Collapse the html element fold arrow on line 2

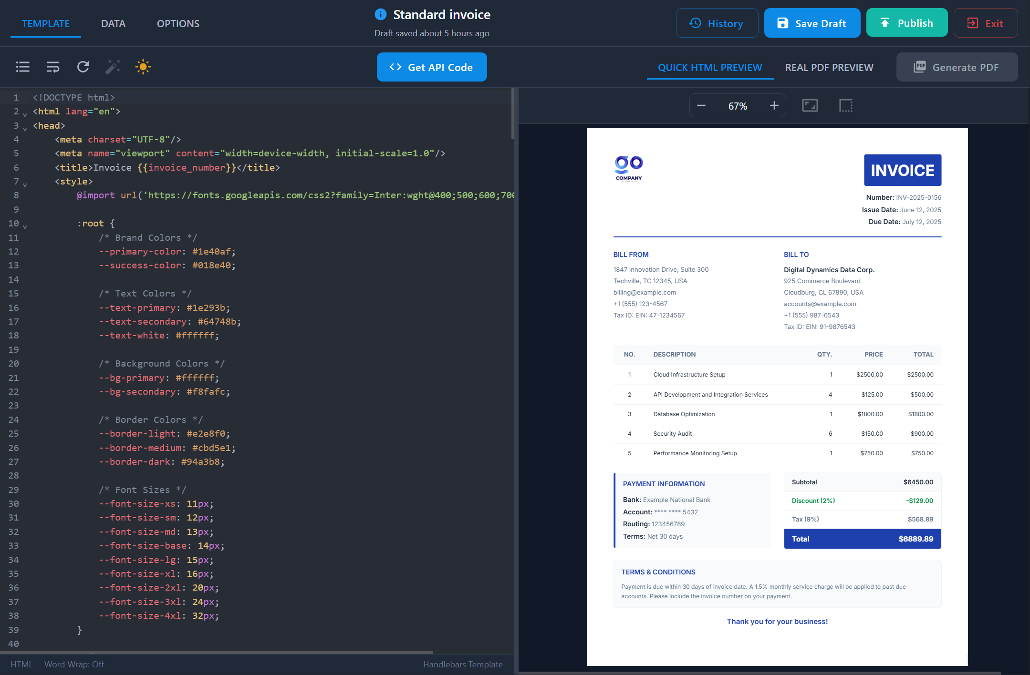[24, 114]
